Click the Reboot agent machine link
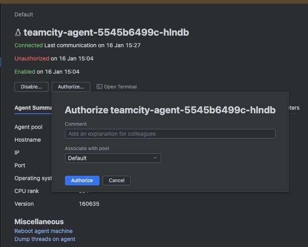 tap(43, 231)
